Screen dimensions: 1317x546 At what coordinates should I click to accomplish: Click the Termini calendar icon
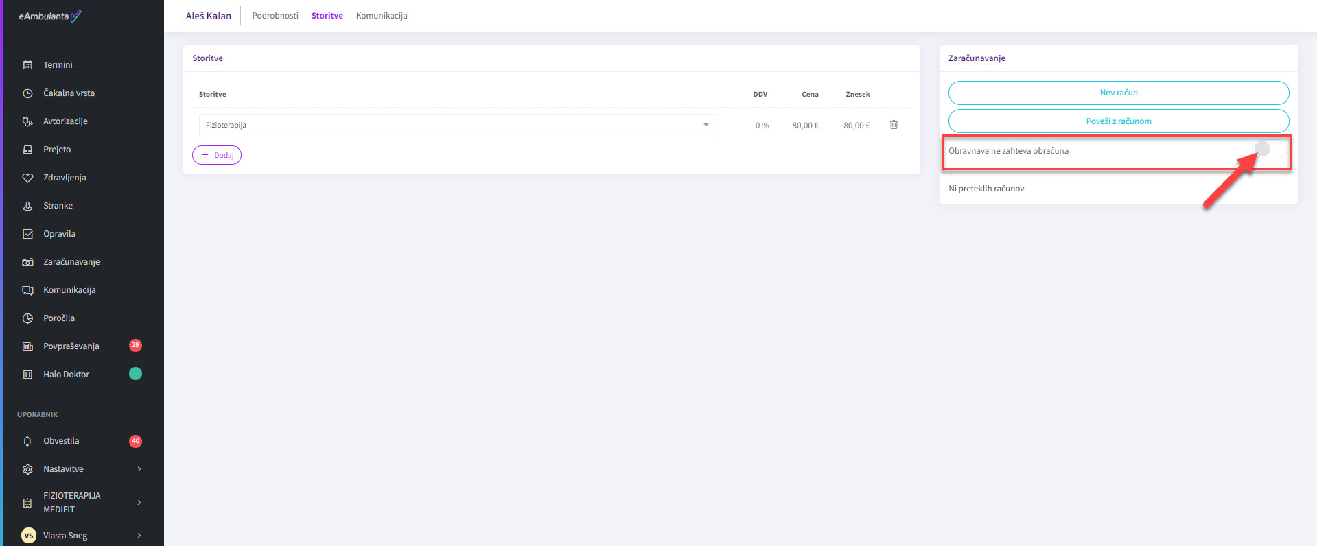click(27, 65)
